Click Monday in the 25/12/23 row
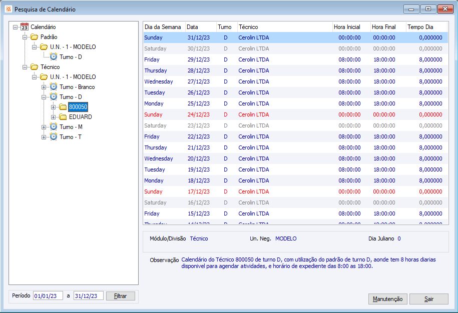Screen dimensions: 458x313 click(154, 103)
